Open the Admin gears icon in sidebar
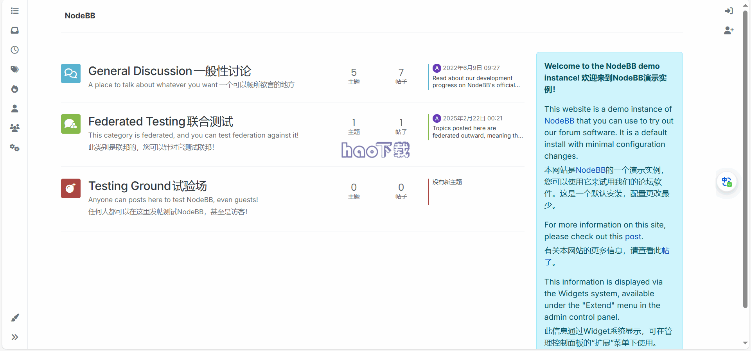Viewport: 751px width, 351px height. (x=14, y=147)
